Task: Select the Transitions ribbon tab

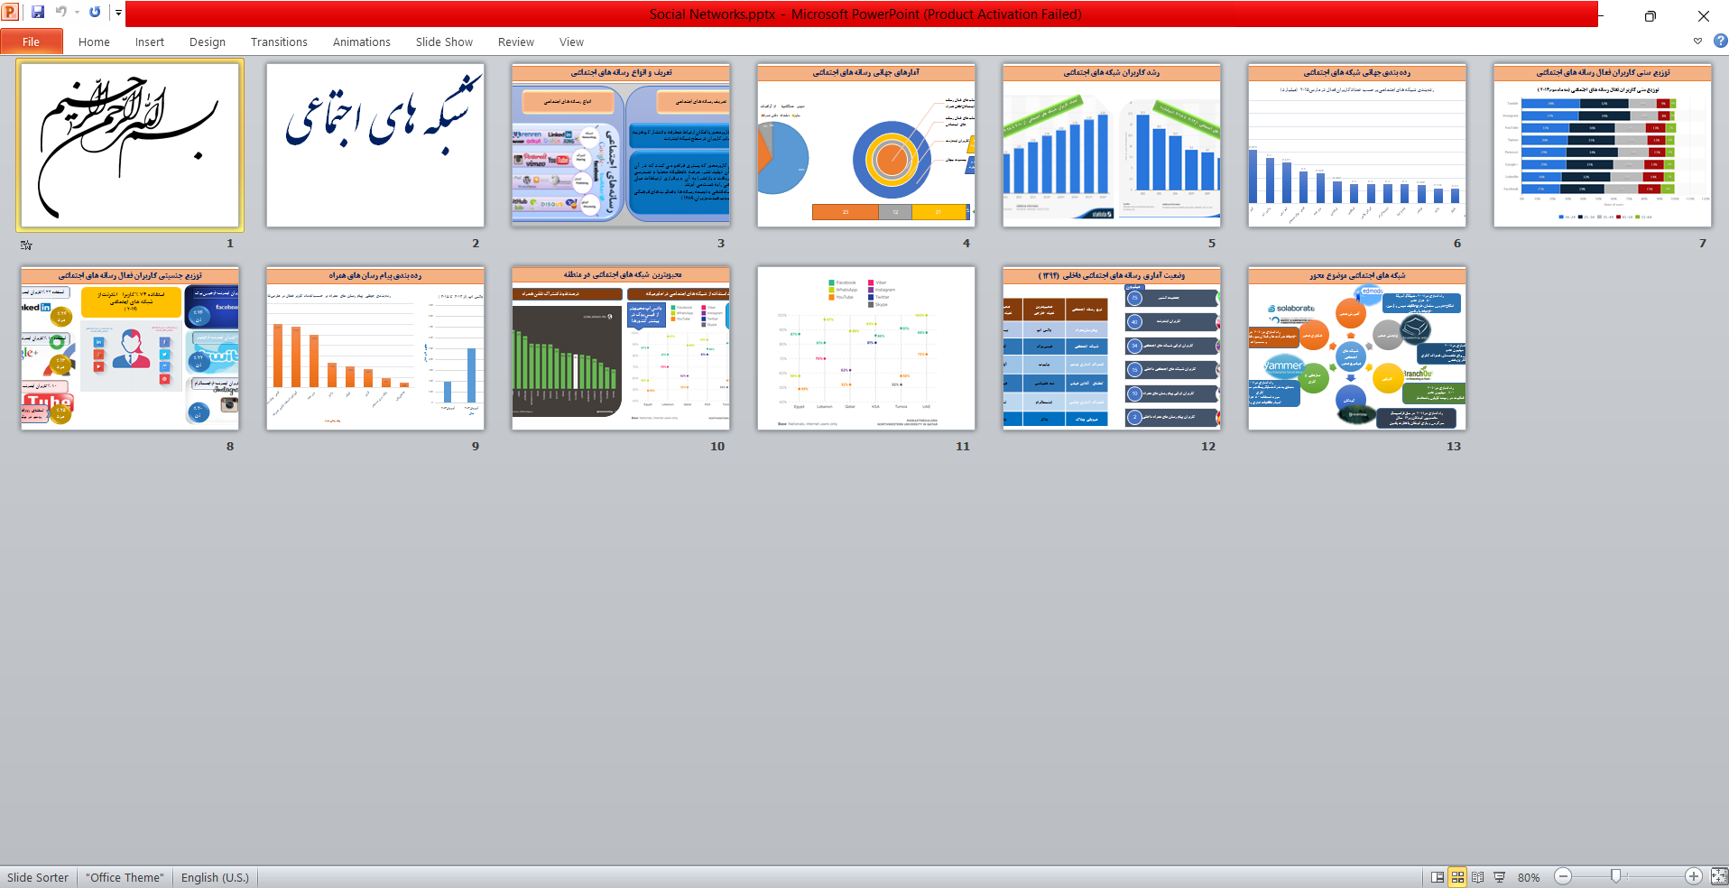Action: click(279, 42)
